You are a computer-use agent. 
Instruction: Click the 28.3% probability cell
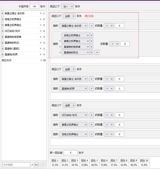pos(94,165)
